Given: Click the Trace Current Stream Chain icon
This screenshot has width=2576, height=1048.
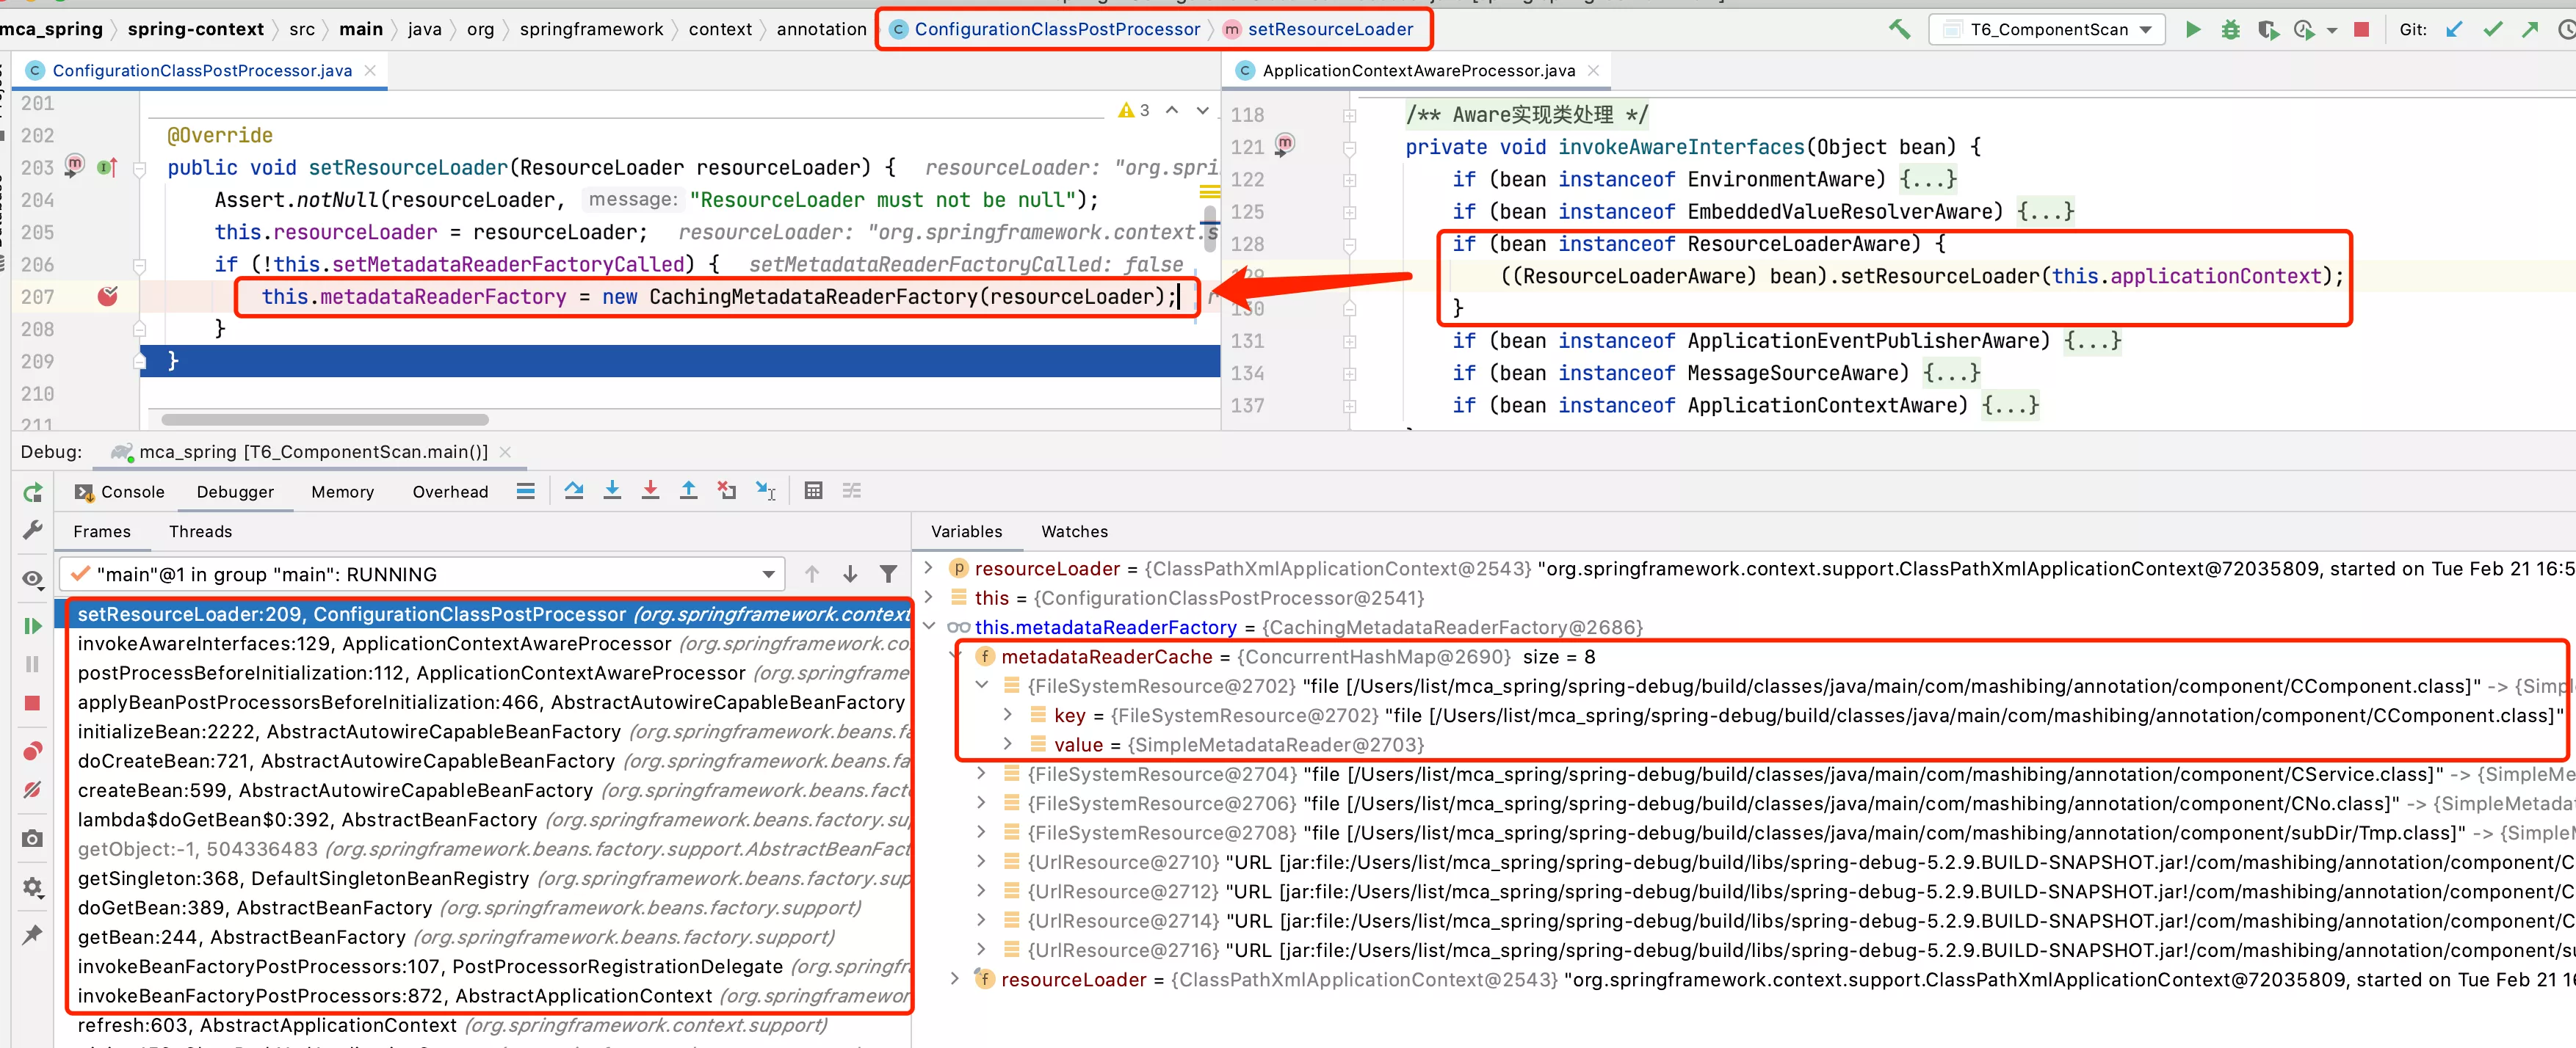Looking at the screenshot, I should click(x=852, y=490).
